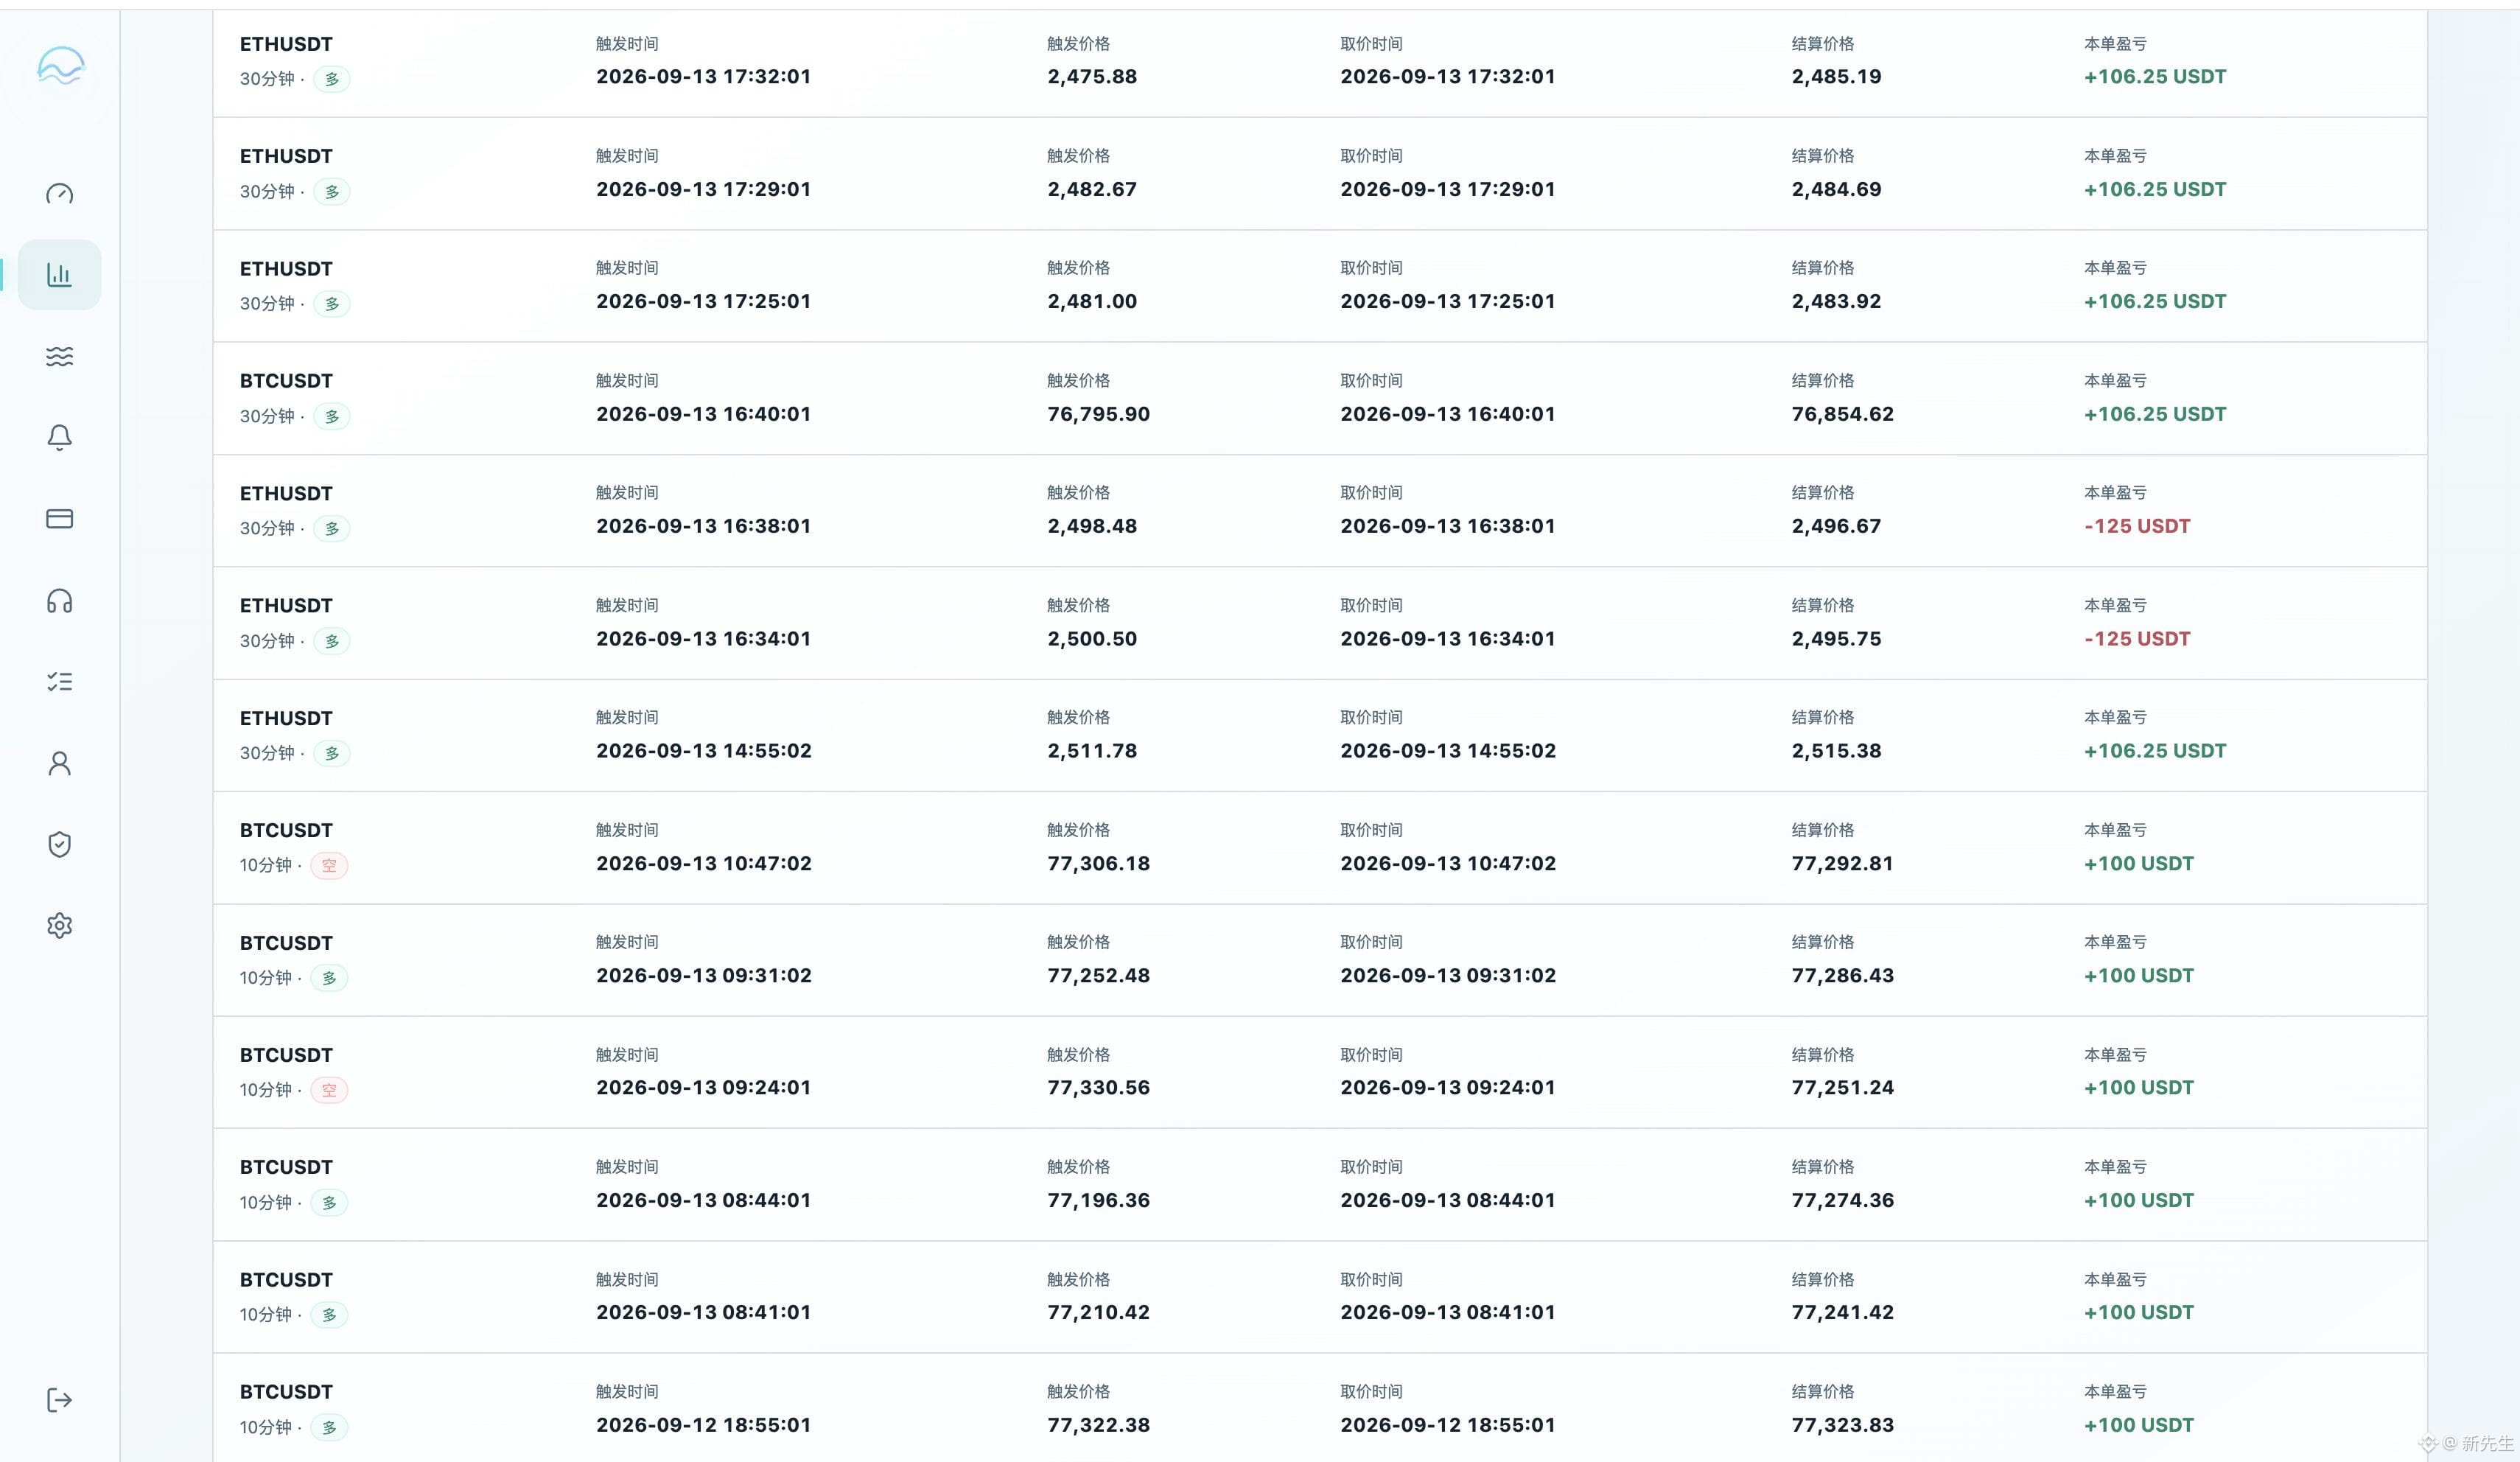Click the wave logo at top left
2520x1462 pixels.
click(x=60, y=67)
